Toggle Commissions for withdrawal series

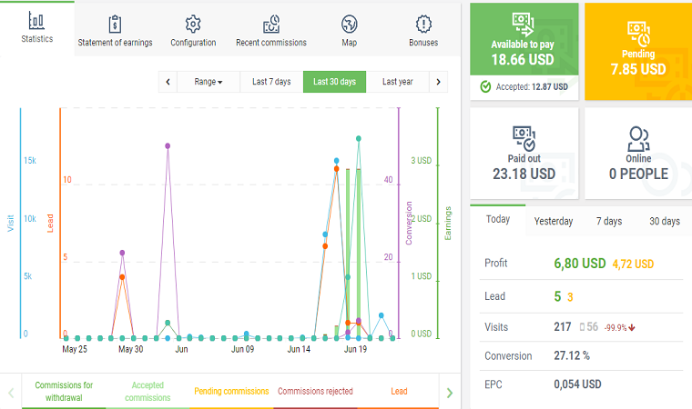point(64,392)
